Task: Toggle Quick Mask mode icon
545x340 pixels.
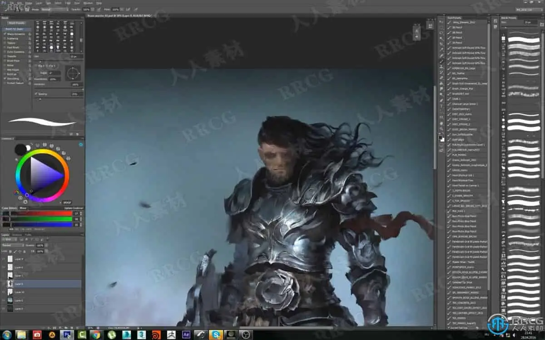Action: 441,145
